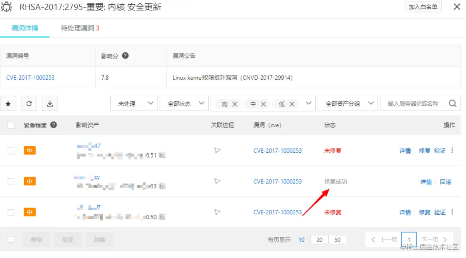Click 详情 in the 0.50 row
This screenshot has height=258, width=466.
click(405, 212)
